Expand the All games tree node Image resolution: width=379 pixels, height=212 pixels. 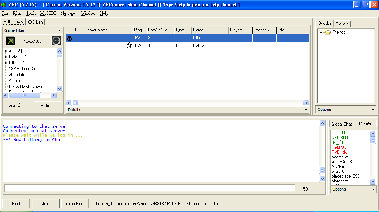[x=5, y=51]
